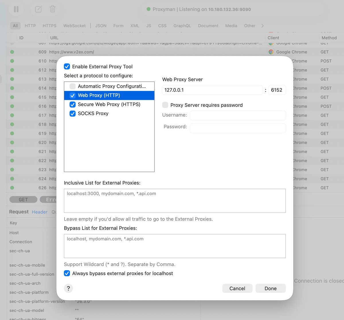Click the Web Proxy Server address field
The width and height of the screenshot is (344, 320).
pos(212,90)
